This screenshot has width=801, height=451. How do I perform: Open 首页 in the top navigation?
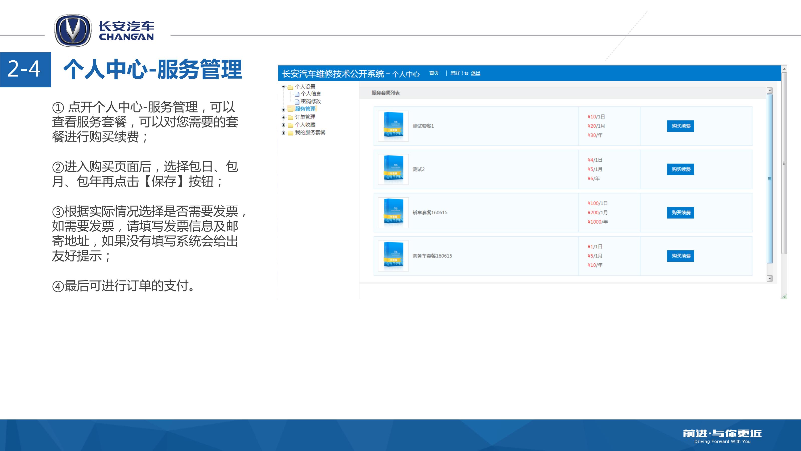coord(434,73)
